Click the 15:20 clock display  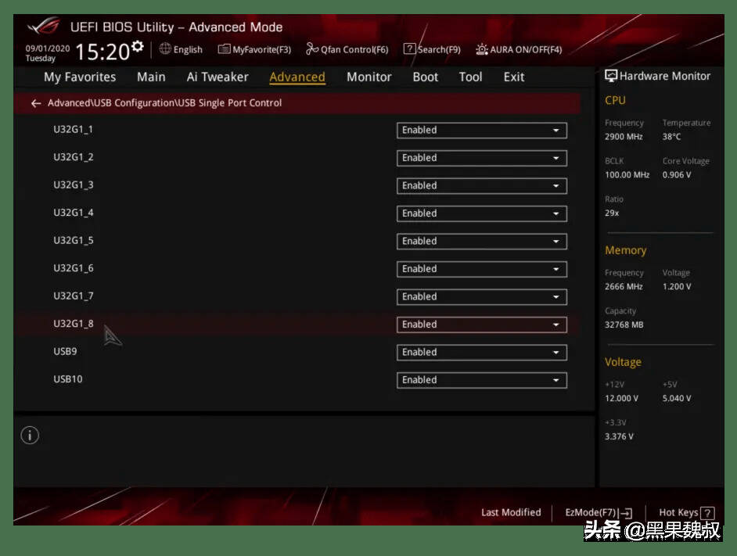[x=102, y=52]
